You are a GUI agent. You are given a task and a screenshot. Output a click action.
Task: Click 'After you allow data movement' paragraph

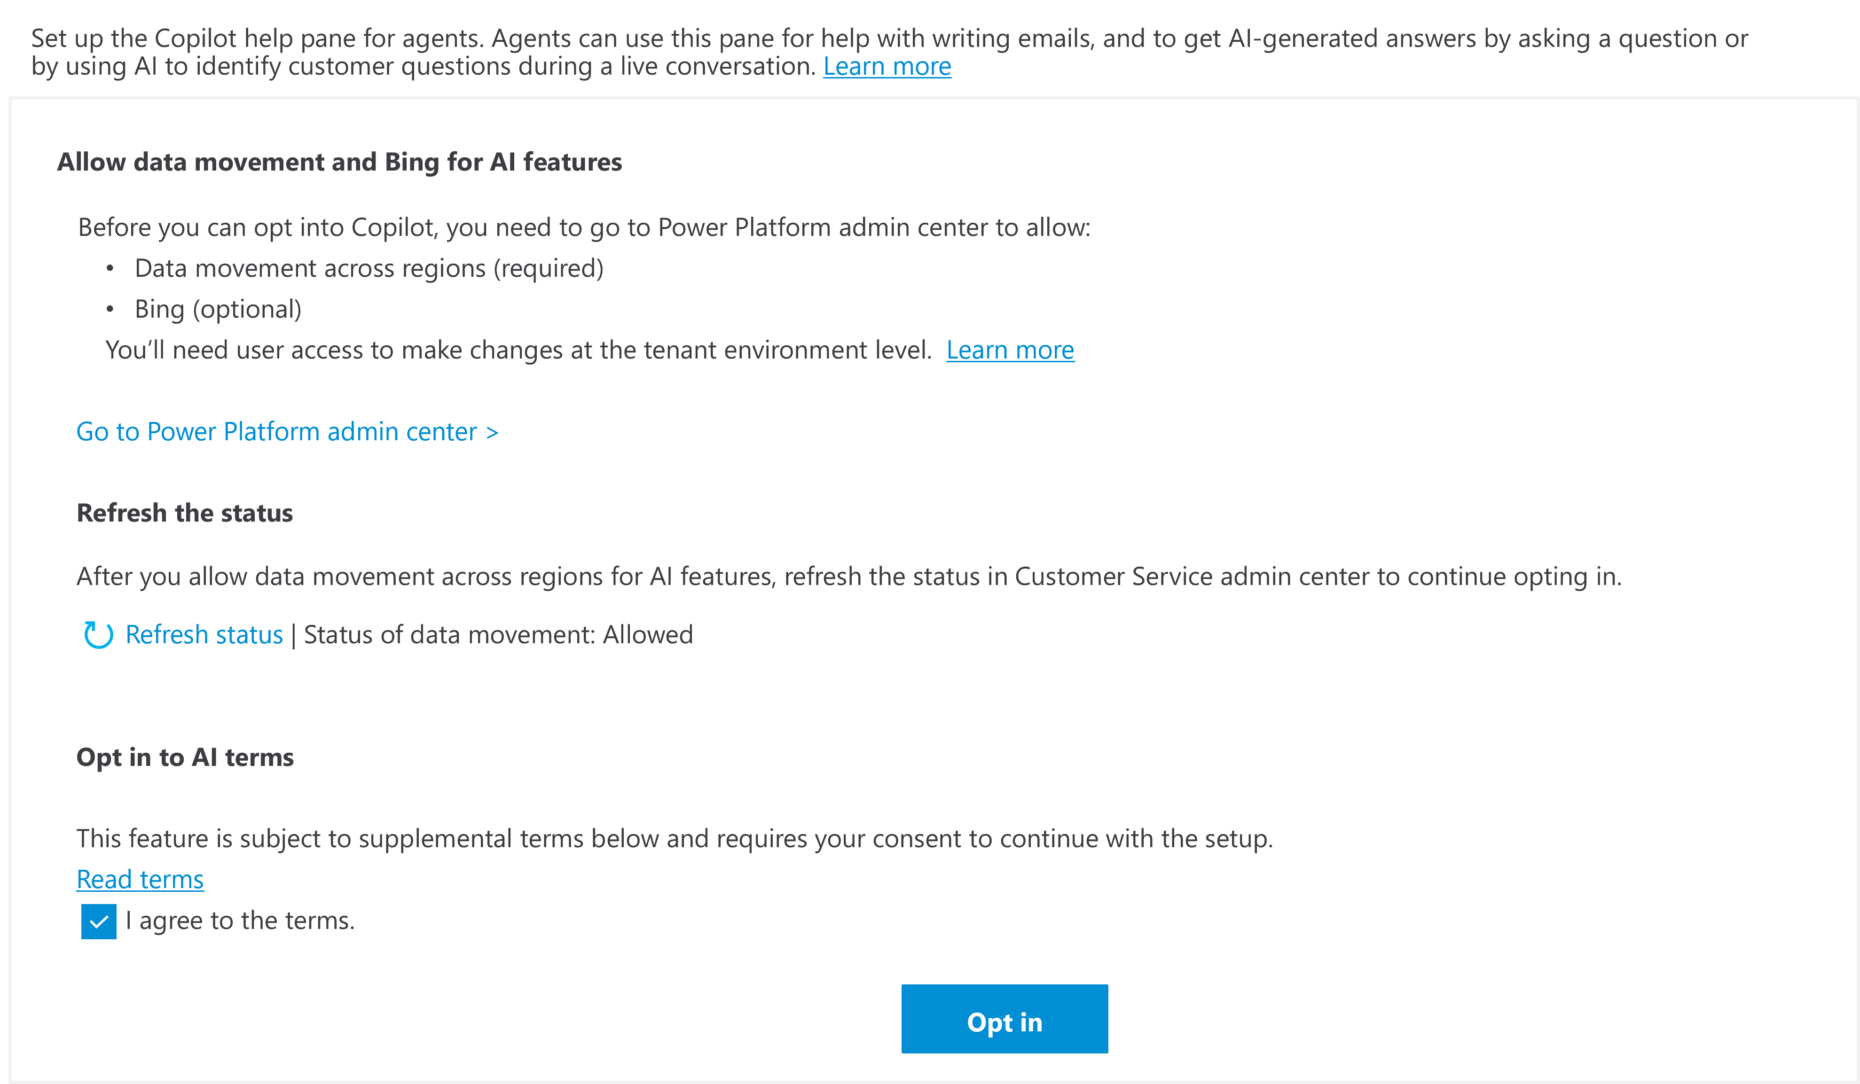(x=849, y=577)
